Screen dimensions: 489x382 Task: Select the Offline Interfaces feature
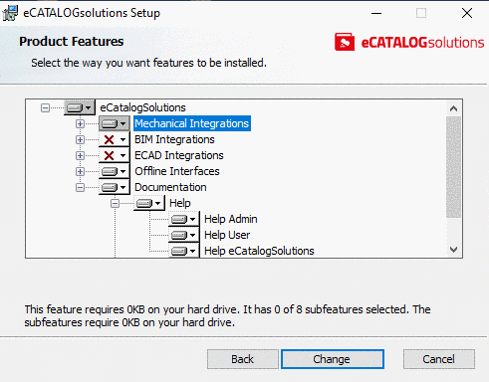[x=177, y=171]
